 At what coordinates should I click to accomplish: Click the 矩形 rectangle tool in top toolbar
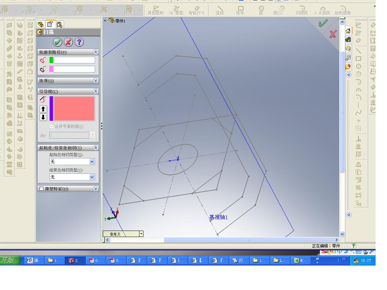[x=240, y=11]
